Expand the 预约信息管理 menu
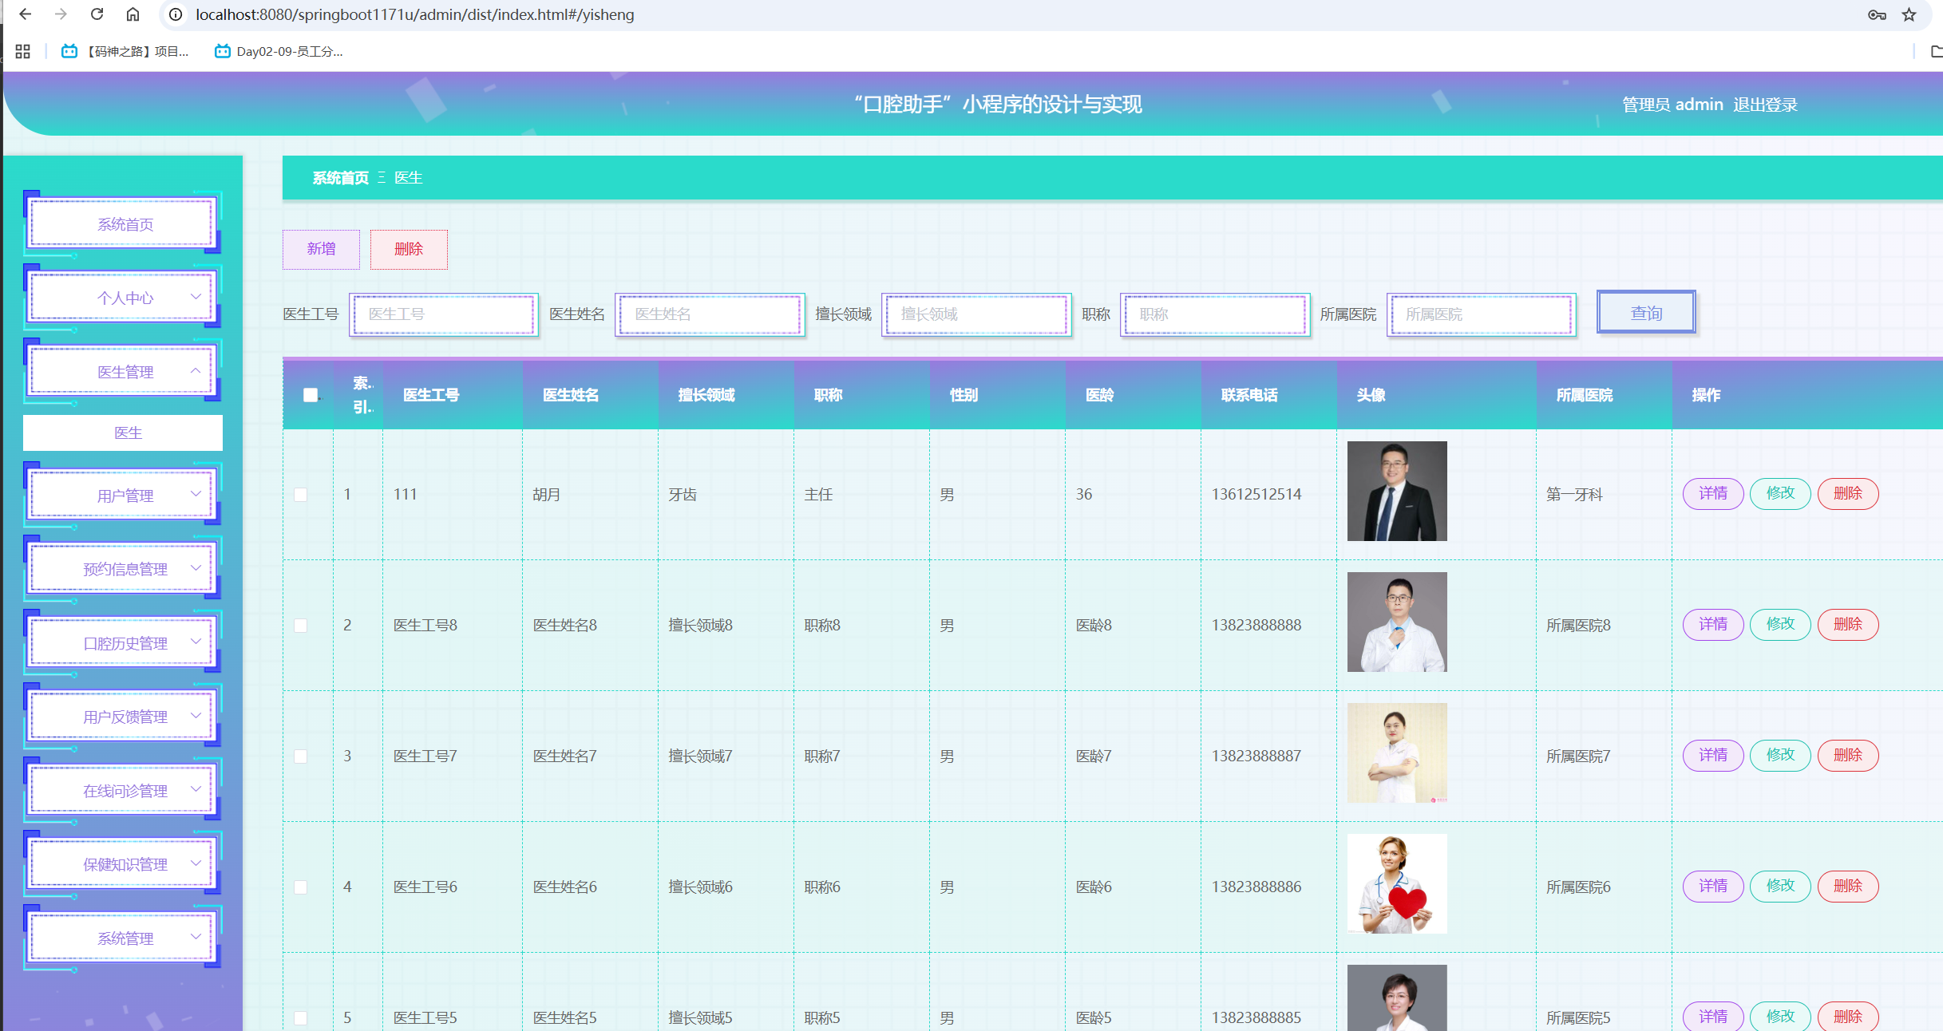Screen dimensions: 1943x1031 (124, 569)
